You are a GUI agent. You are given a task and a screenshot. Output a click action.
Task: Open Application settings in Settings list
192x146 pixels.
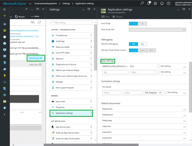pyautogui.click(x=71, y=113)
